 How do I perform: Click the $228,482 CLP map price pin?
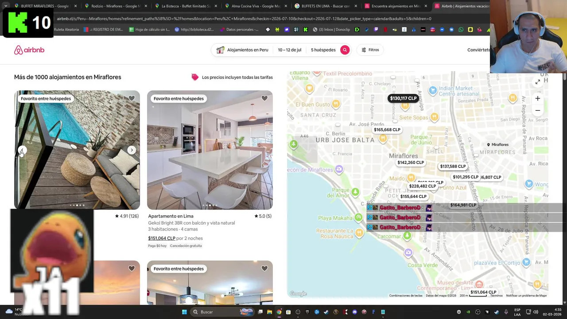coord(423,187)
